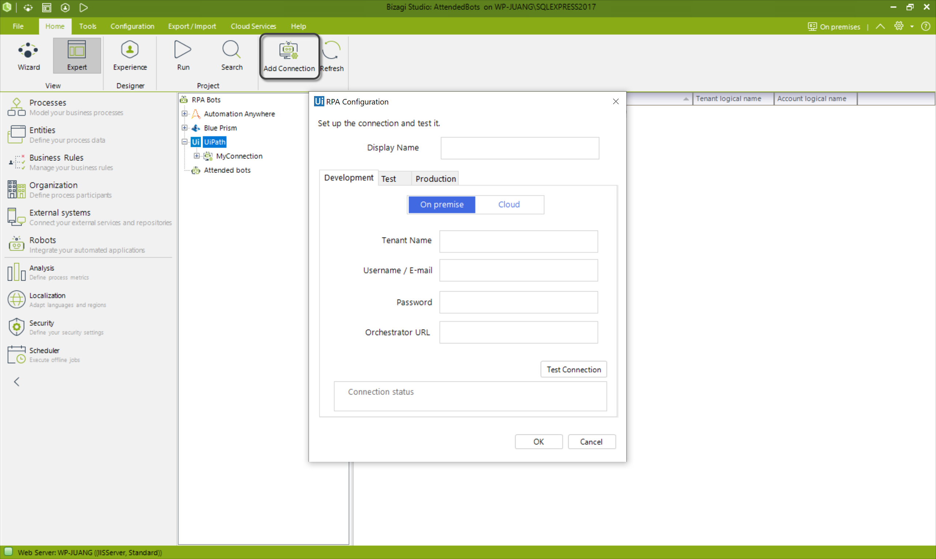The image size is (936, 559).
Task: Click the On premises indicator
Action: pos(834,27)
